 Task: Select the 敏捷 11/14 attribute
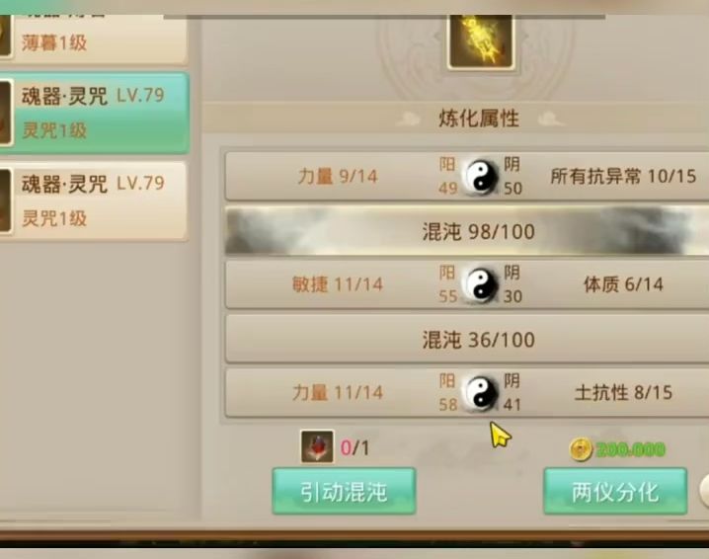tap(338, 284)
